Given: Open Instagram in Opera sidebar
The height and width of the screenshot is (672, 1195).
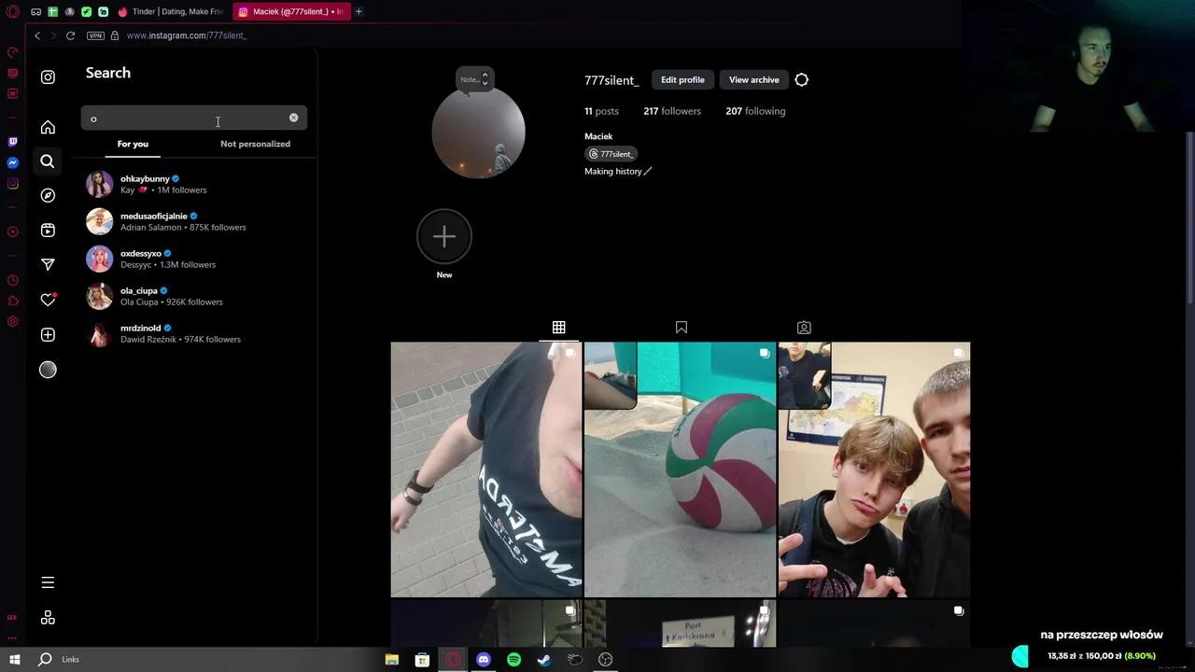Looking at the screenshot, I should 12,183.
